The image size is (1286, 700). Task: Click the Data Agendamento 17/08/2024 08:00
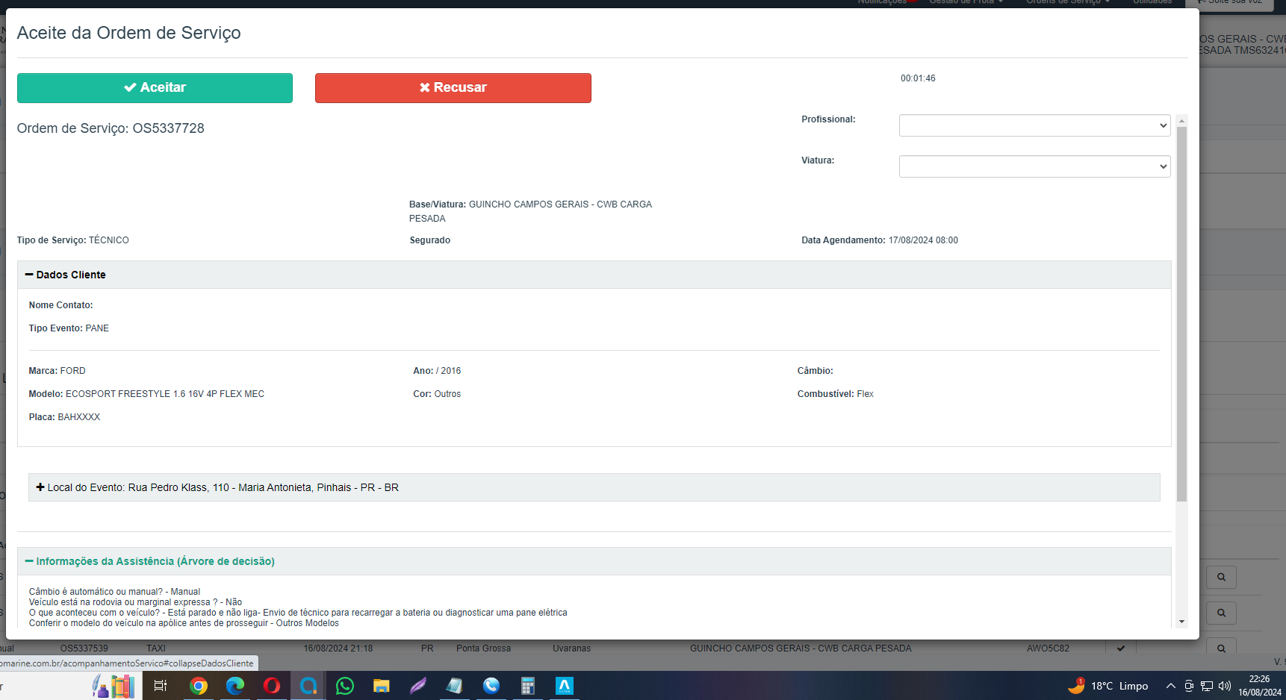click(x=880, y=240)
